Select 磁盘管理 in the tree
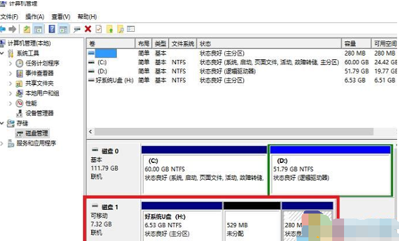 coord(37,133)
